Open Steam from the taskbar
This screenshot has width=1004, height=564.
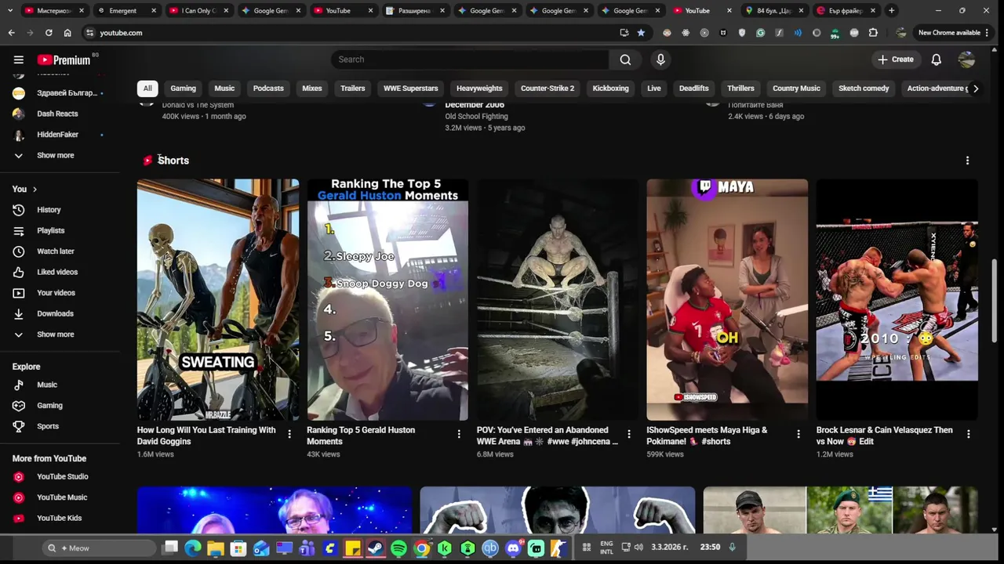click(x=376, y=548)
